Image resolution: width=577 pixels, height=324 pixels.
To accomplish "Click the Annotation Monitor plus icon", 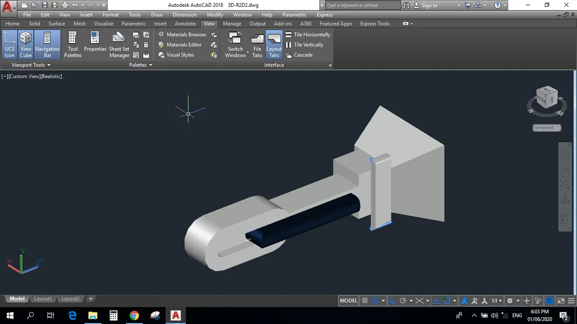I will pos(527,301).
